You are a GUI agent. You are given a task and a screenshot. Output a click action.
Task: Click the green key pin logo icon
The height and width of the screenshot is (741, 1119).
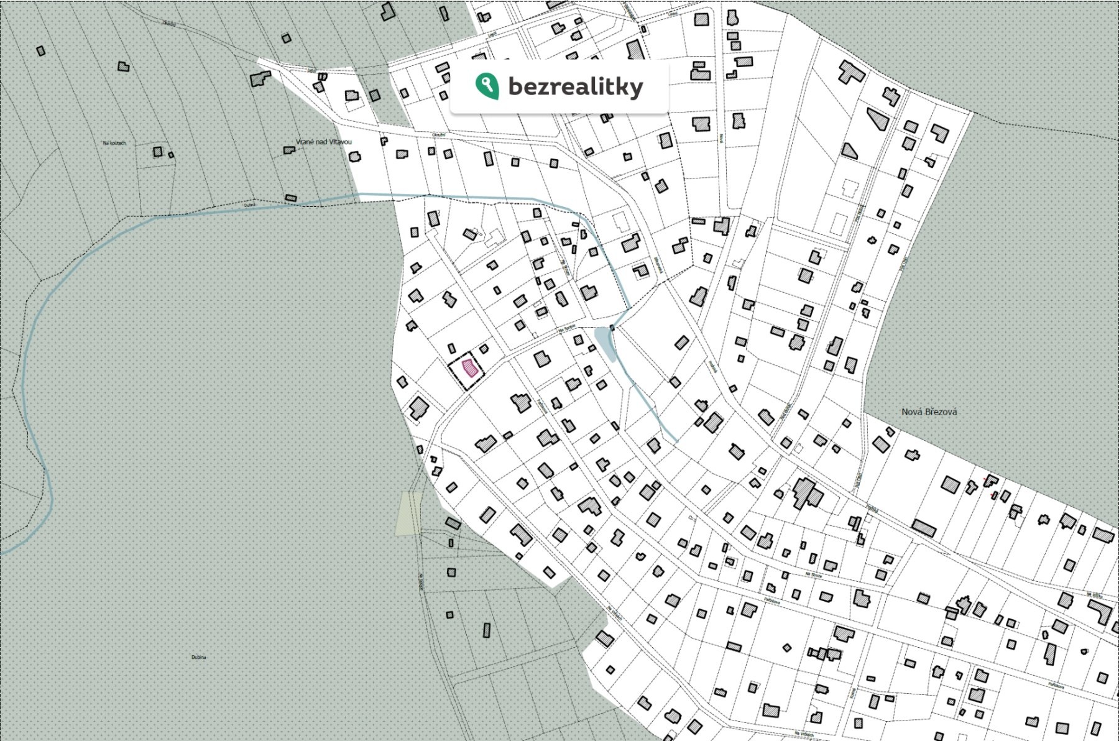click(x=487, y=86)
